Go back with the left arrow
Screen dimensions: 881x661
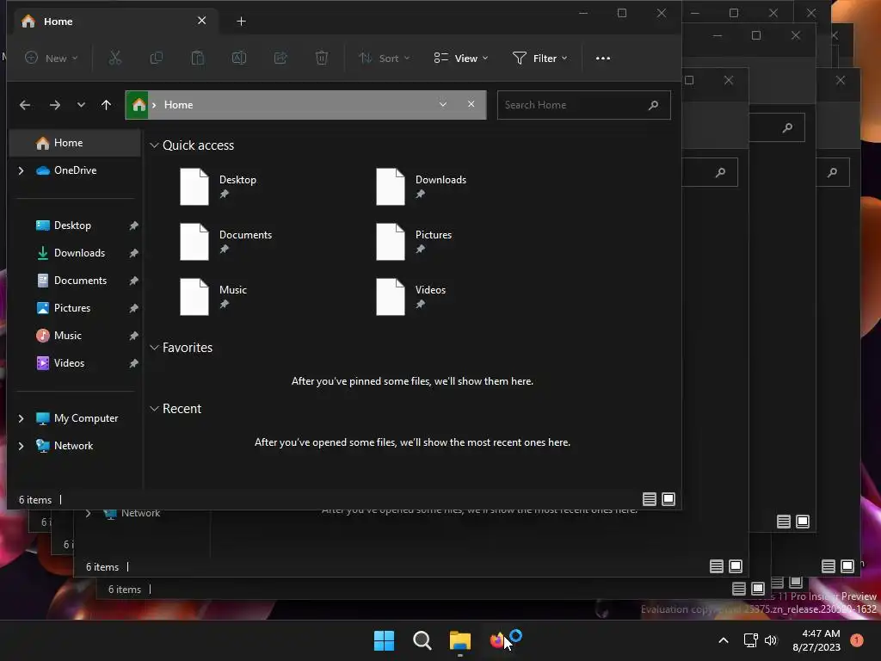click(25, 105)
